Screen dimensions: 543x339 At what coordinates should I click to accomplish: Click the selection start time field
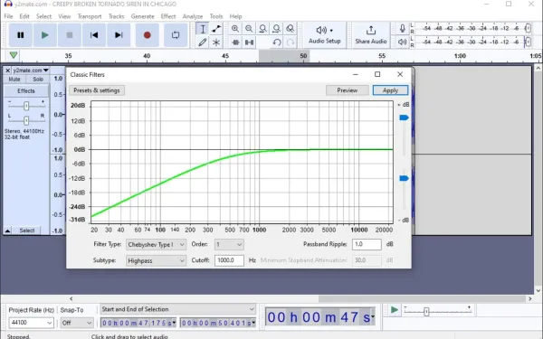[x=138, y=323]
